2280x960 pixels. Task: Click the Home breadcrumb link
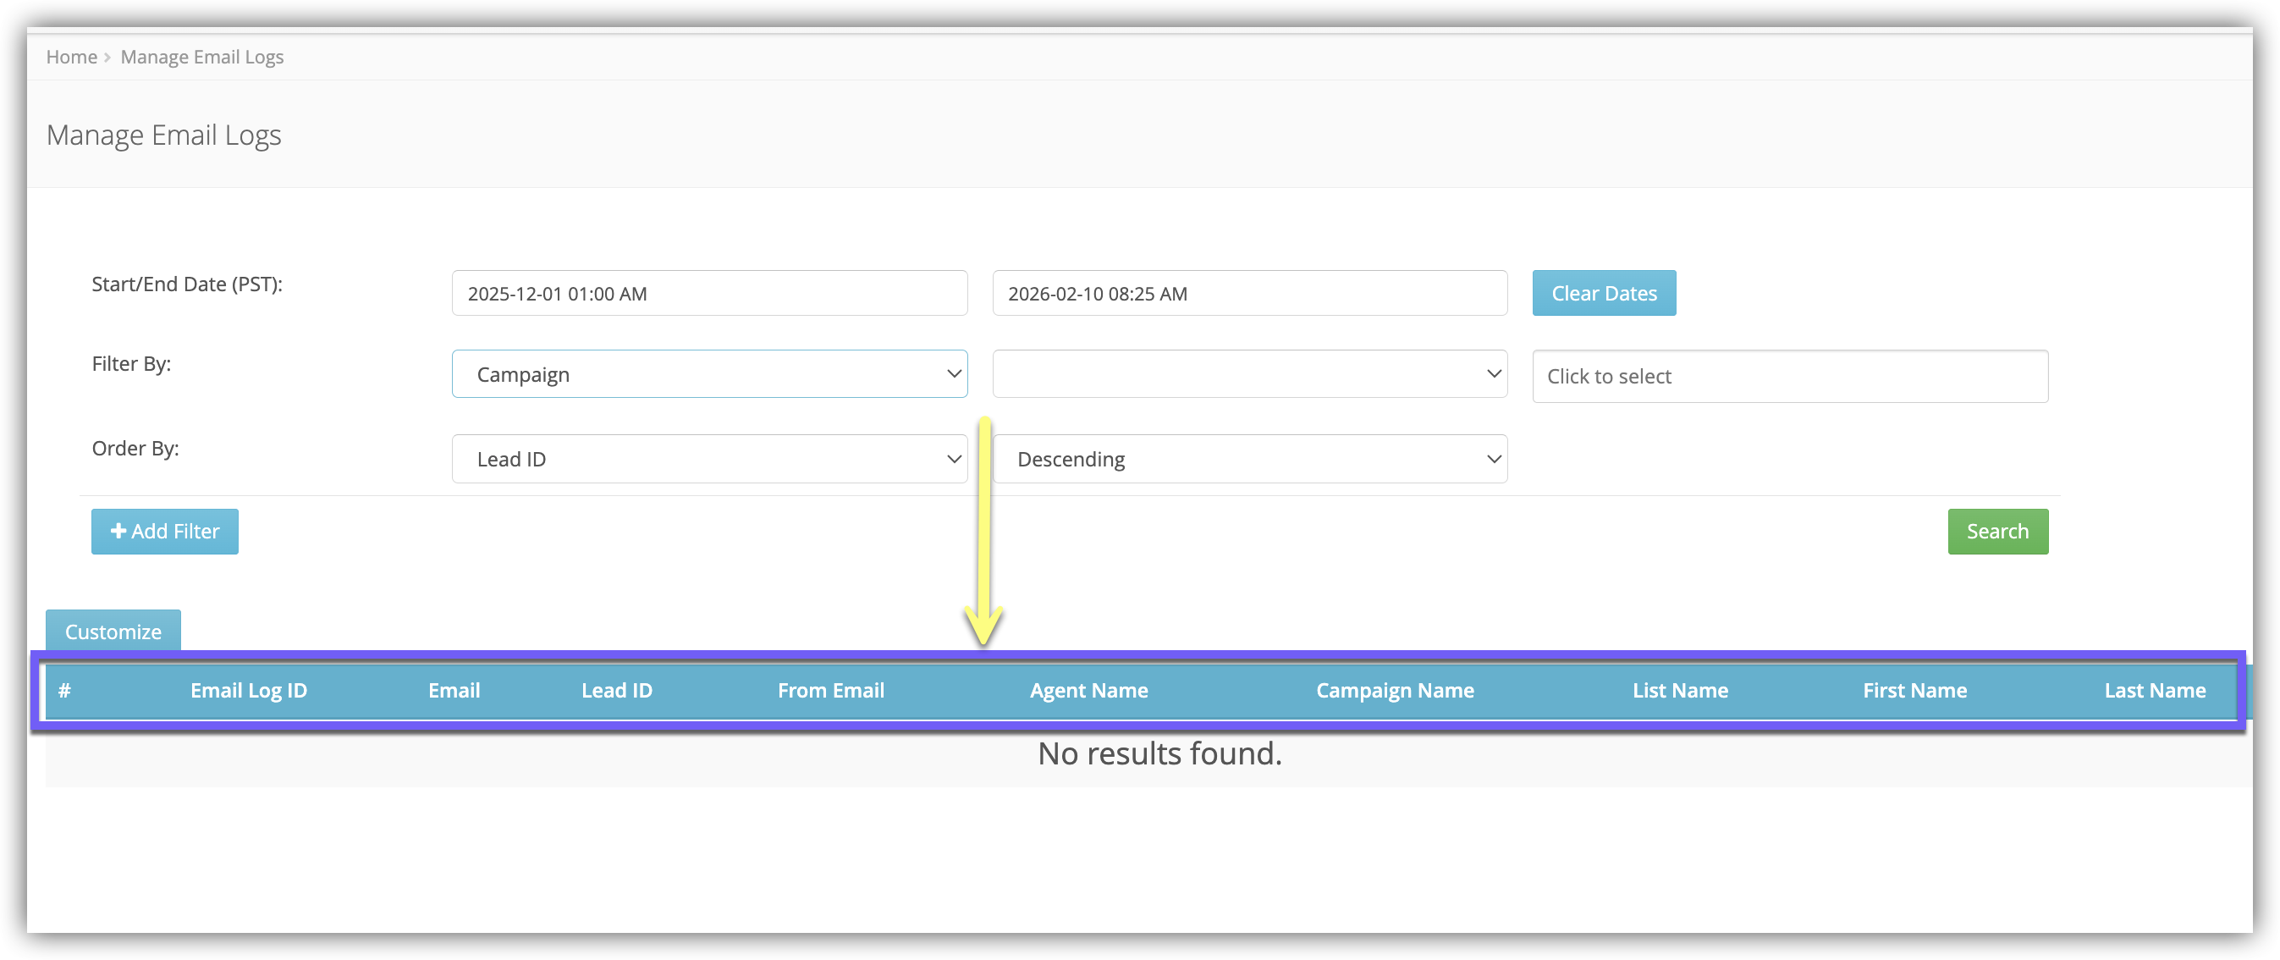pos(71,58)
